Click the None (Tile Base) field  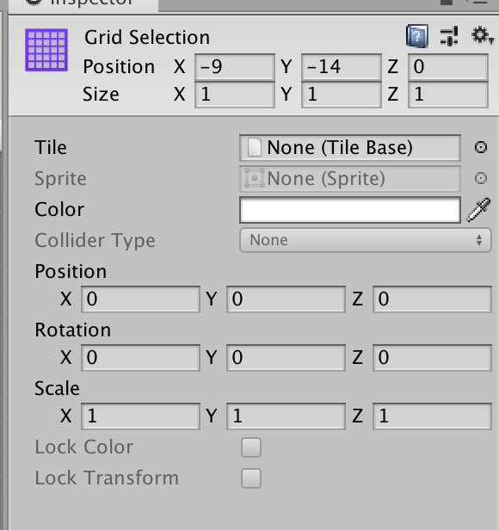point(350,148)
